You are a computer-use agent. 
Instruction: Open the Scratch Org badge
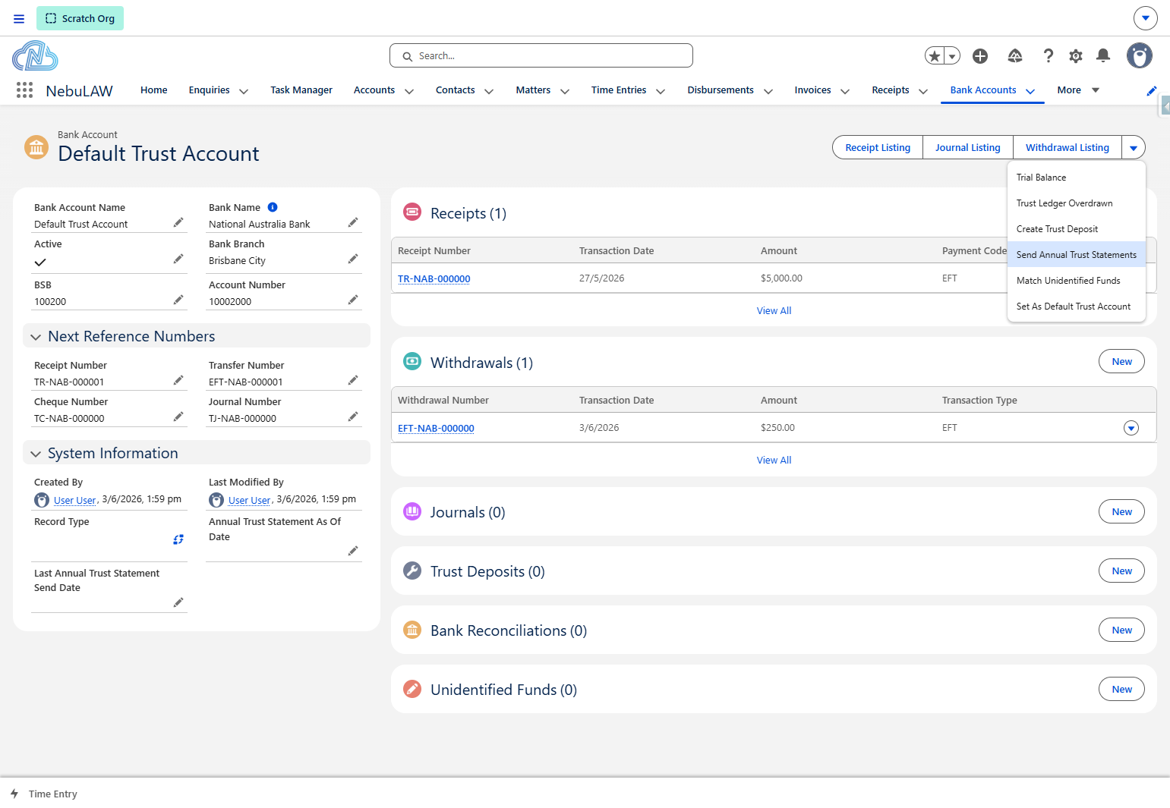(80, 18)
